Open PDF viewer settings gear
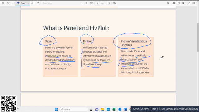 coord(194,3)
